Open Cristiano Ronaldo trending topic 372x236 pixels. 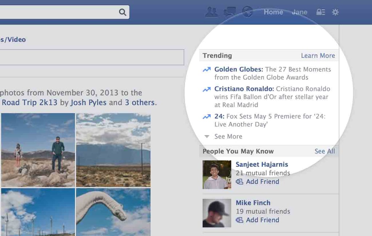click(244, 89)
